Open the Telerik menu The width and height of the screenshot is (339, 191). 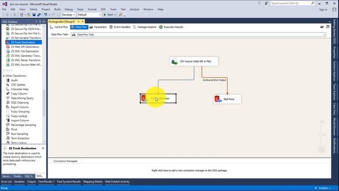point(33,10)
